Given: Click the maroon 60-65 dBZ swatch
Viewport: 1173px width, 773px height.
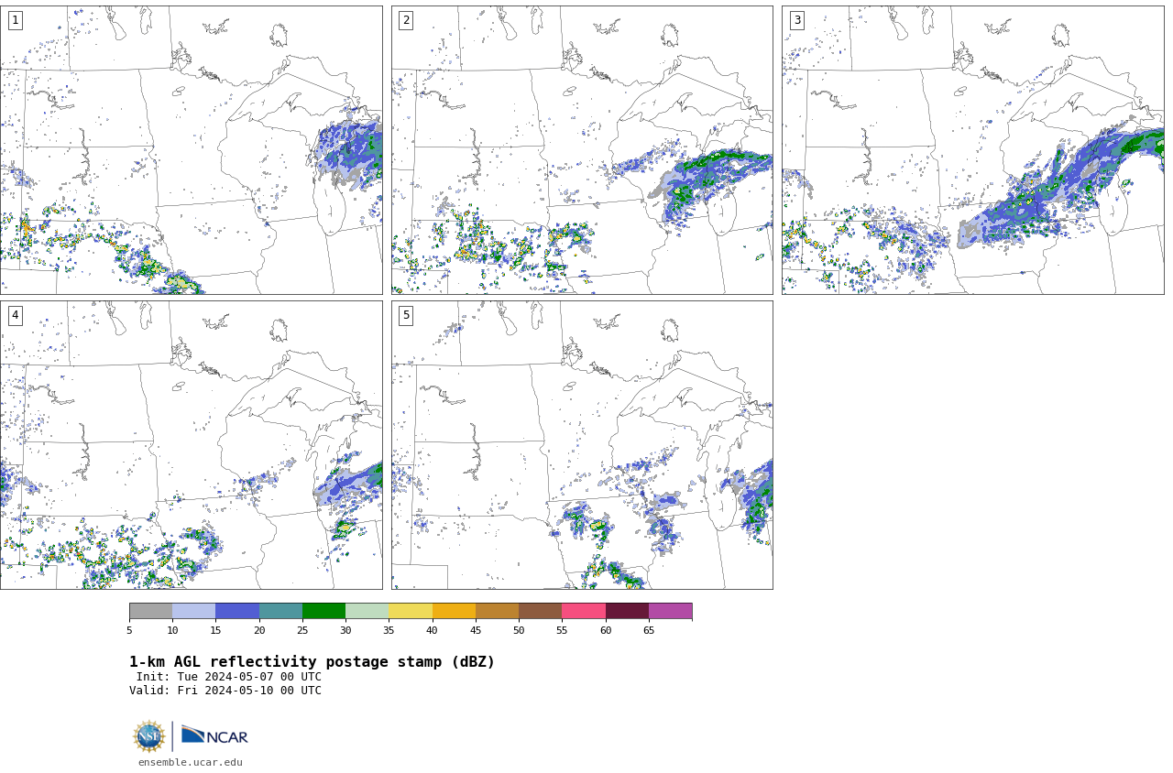Looking at the screenshot, I should pos(627,611).
